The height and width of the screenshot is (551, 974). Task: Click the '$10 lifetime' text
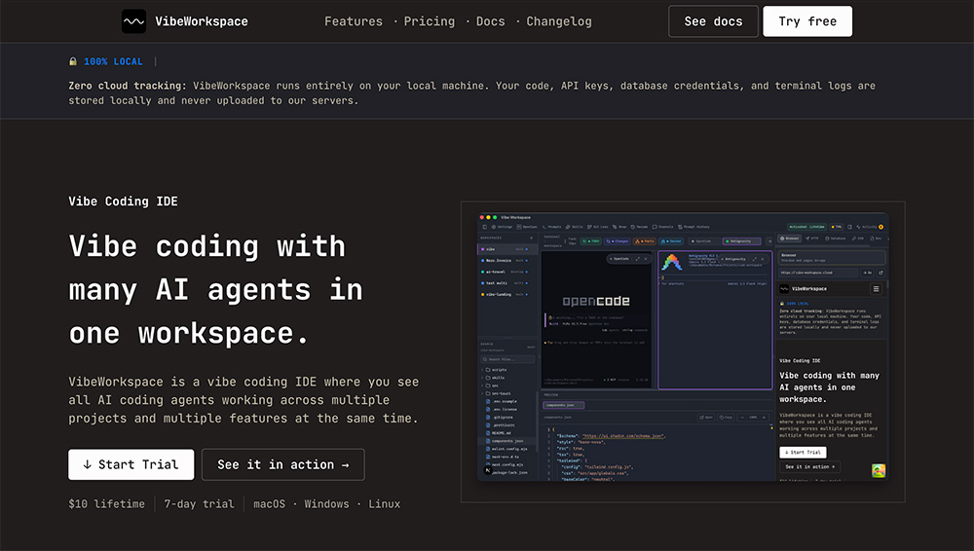[107, 504]
